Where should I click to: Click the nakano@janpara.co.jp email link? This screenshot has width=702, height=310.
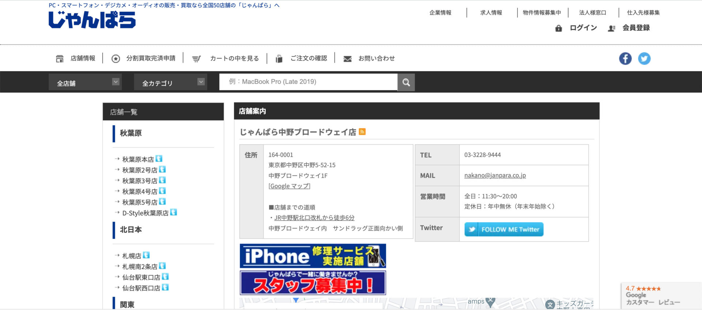495,175
